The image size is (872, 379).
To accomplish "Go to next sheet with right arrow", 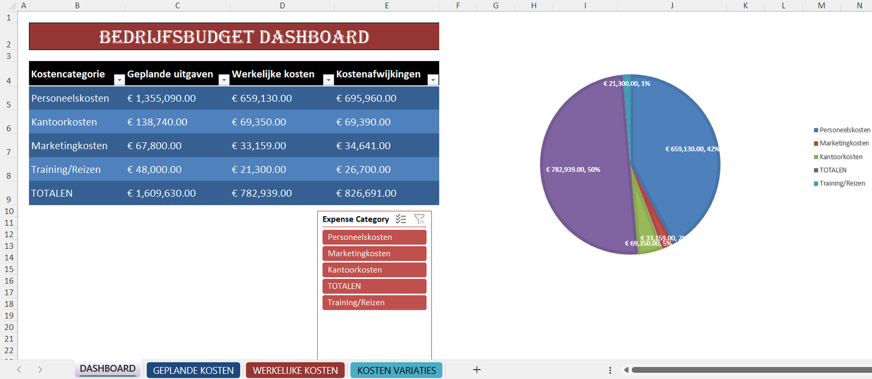I will (40, 370).
